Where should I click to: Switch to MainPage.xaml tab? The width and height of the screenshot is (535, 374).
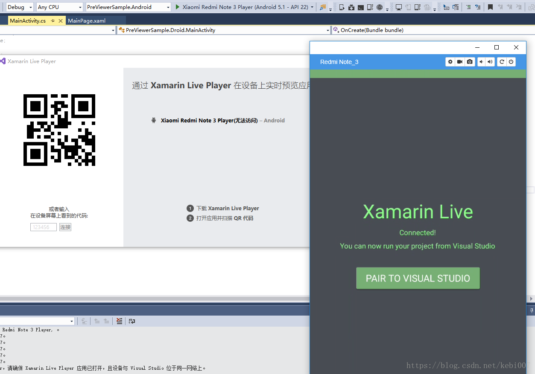point(87,20)
